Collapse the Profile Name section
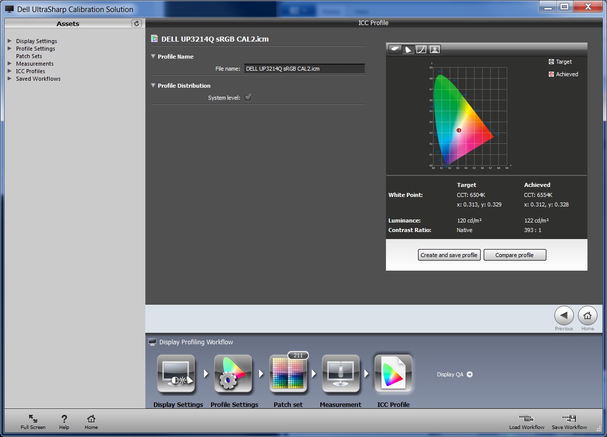Screen dimensions: 607x437 click(x=153, y=57)
